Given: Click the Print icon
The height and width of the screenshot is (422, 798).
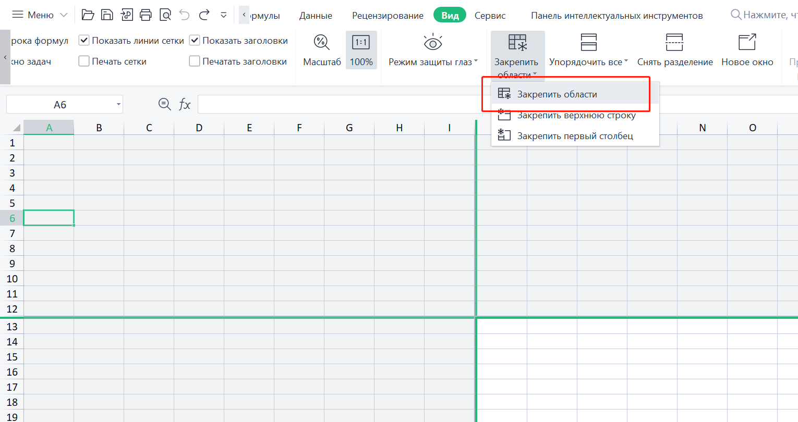Looking at the screenshot, I should (146, 15).
